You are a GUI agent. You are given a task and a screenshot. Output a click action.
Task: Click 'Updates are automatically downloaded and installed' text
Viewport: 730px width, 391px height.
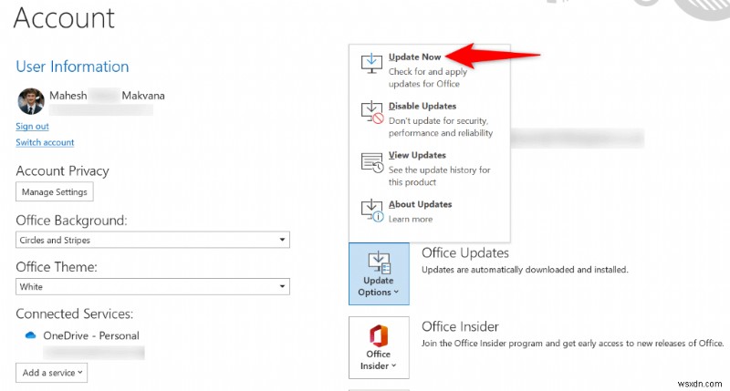coord(525,270)
